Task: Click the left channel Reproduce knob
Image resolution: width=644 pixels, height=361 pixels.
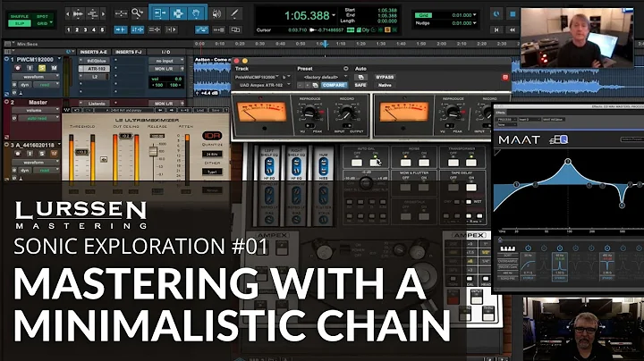Action: click(x=310, y=112)
